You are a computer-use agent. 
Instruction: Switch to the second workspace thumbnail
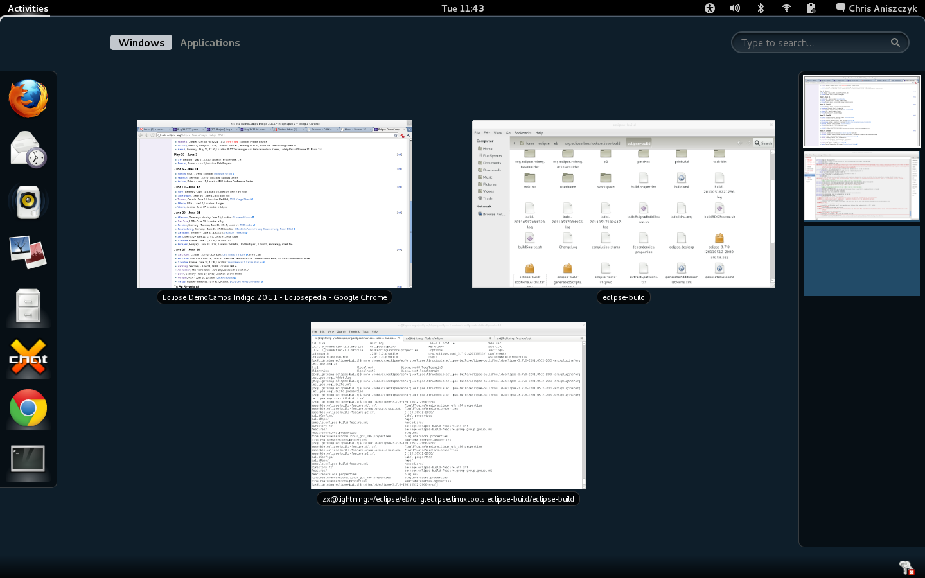(862, 186)
